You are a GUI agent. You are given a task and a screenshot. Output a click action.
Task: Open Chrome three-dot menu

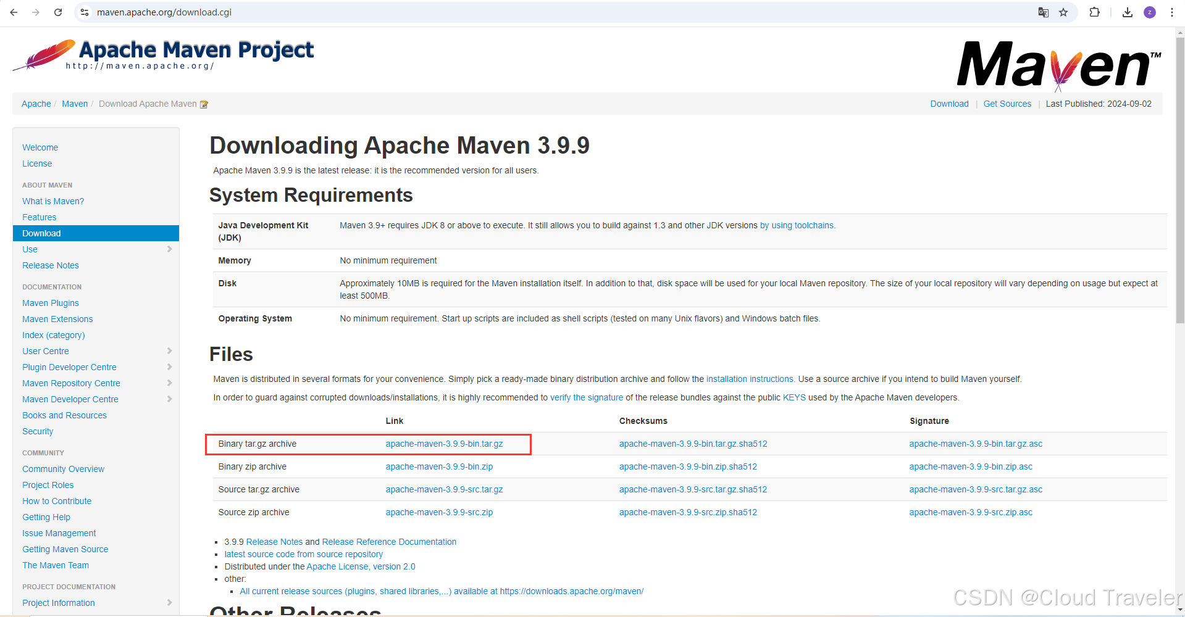coord(1172,12)
